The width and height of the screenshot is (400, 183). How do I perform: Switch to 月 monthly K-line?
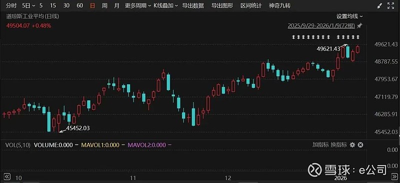116,5
